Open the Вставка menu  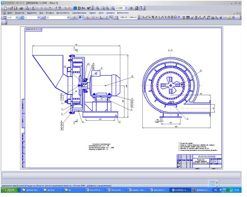point(50,13)
